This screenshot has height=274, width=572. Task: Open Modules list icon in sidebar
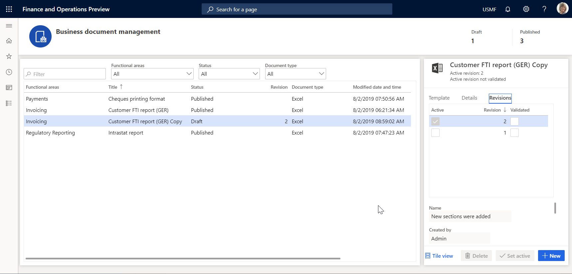[9, 103]
